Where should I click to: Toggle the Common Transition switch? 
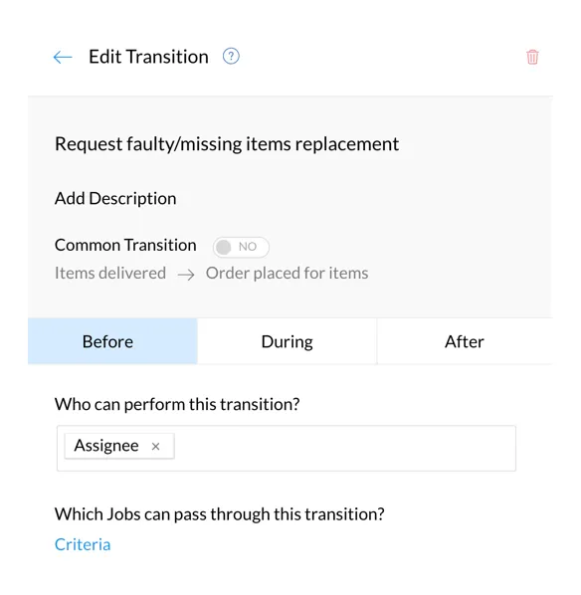pyautogui.click(x=241, y=247)
